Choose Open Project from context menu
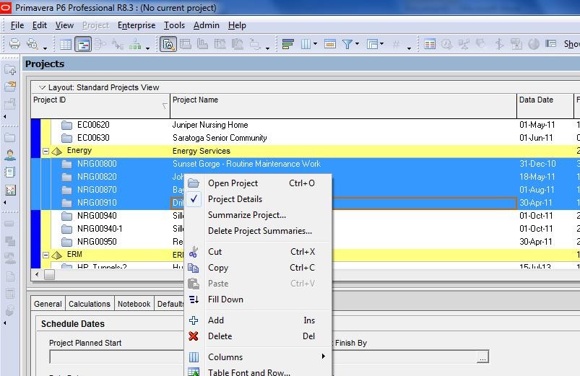Screen dimensions: 580x376 pos(258,183)
